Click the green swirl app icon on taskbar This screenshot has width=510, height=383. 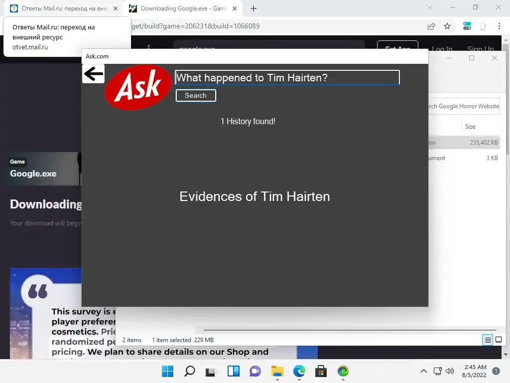pos(343,371)
